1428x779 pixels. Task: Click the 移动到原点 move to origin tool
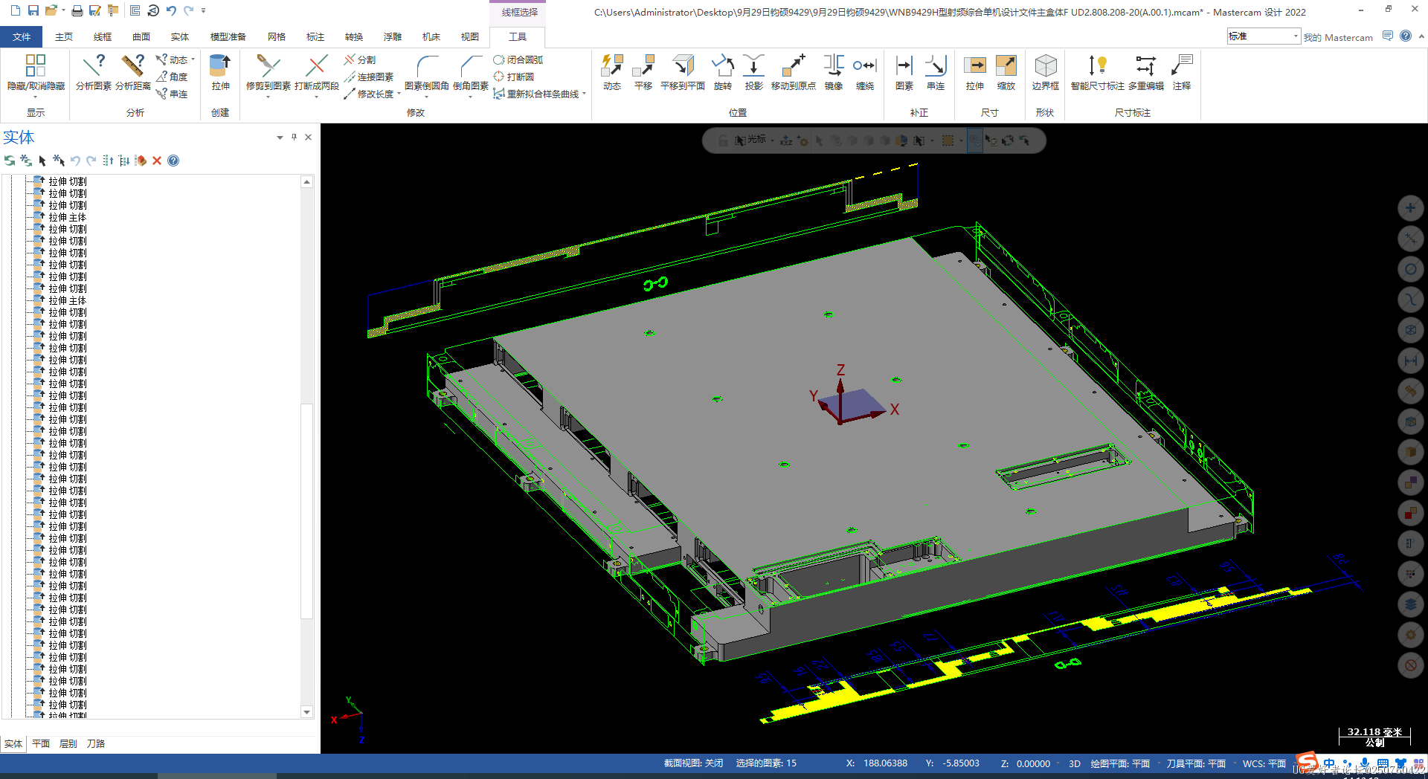coord(794,73)
